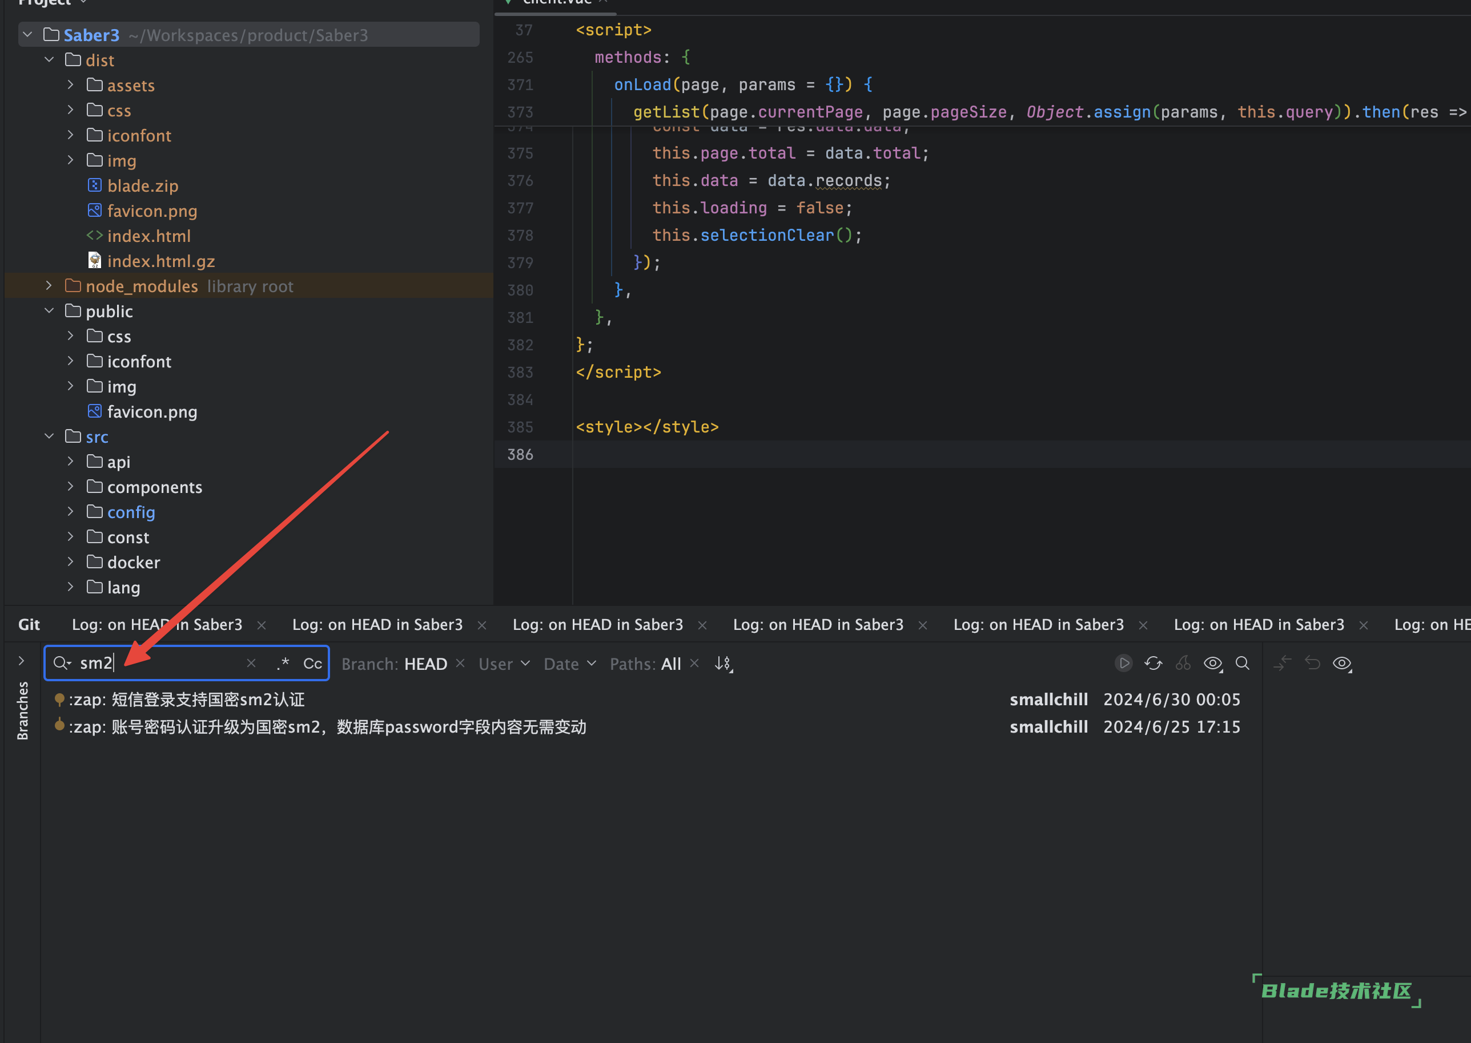Viewport: 1471px width, 1043px height.
Task: Select the Git tool window label
Action: pos(29,624)
